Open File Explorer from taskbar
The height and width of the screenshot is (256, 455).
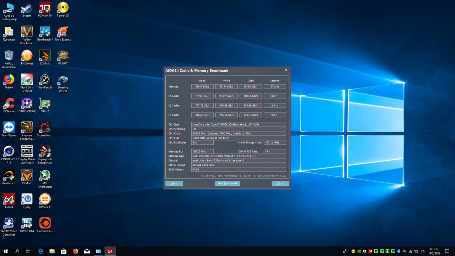(x=52, y=251)
